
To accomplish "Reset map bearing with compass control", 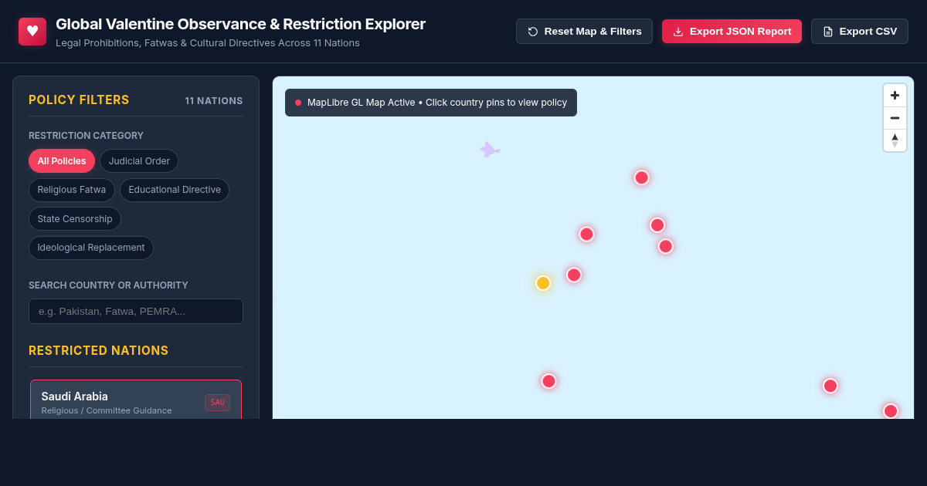I will [895, 140].
